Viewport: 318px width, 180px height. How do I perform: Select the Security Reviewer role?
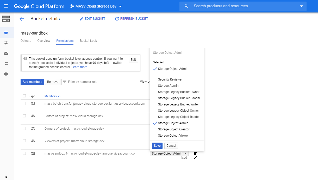coord(170,79)
